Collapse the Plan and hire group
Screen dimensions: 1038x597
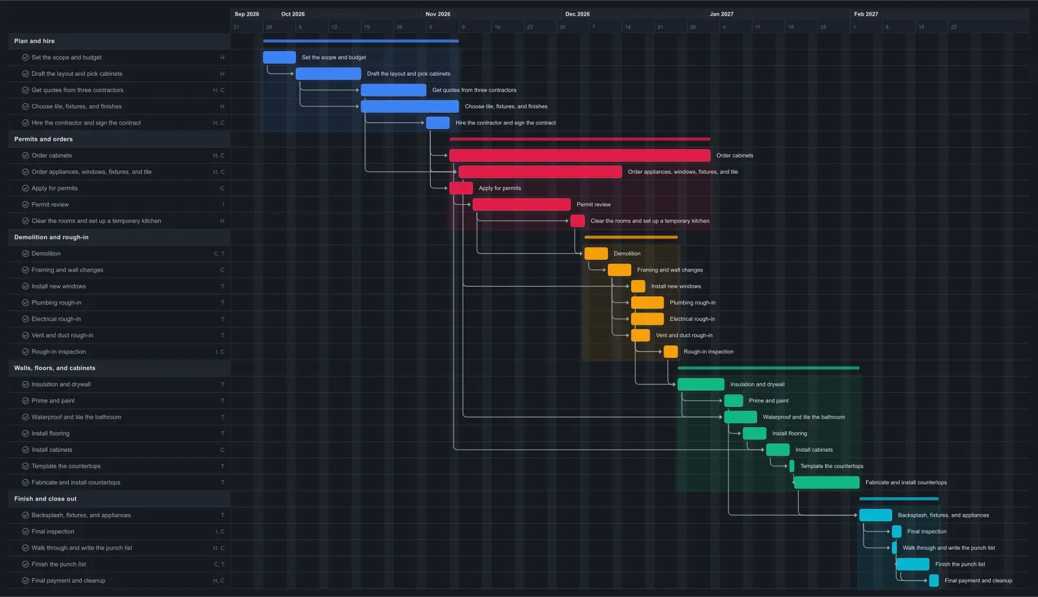pos(119,41)
